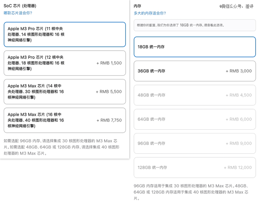
Task: Select the 11-core Apple M3 Pro chip
Action: pyautogui.click(x=65, y=34)
